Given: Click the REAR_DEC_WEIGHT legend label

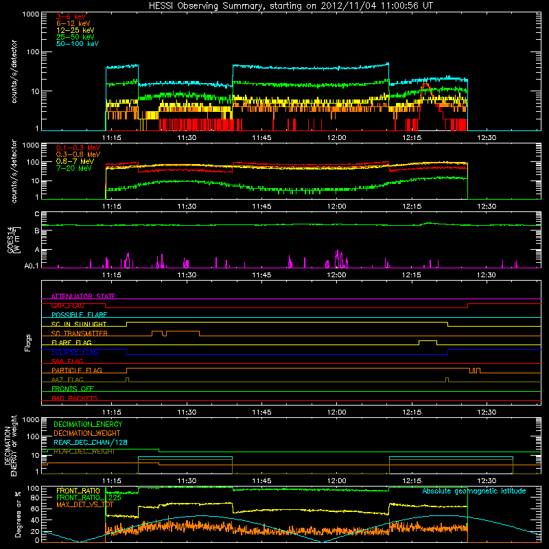Looking at the screenshot, I should coord(84,452).
